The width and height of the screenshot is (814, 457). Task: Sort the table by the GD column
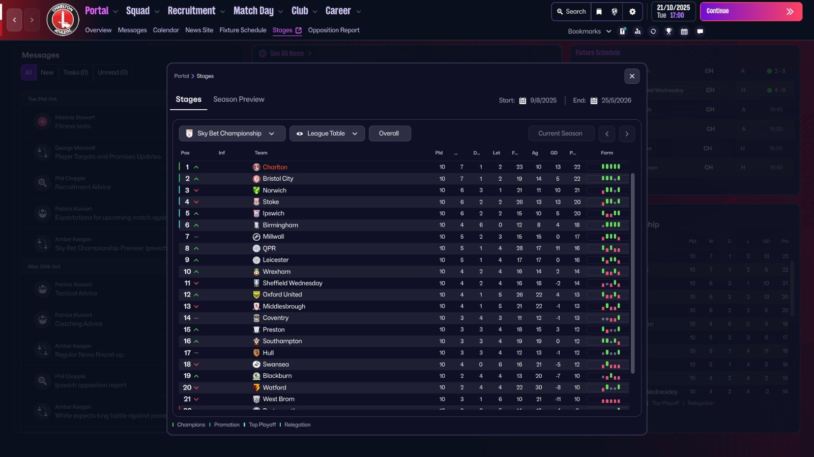554,153
